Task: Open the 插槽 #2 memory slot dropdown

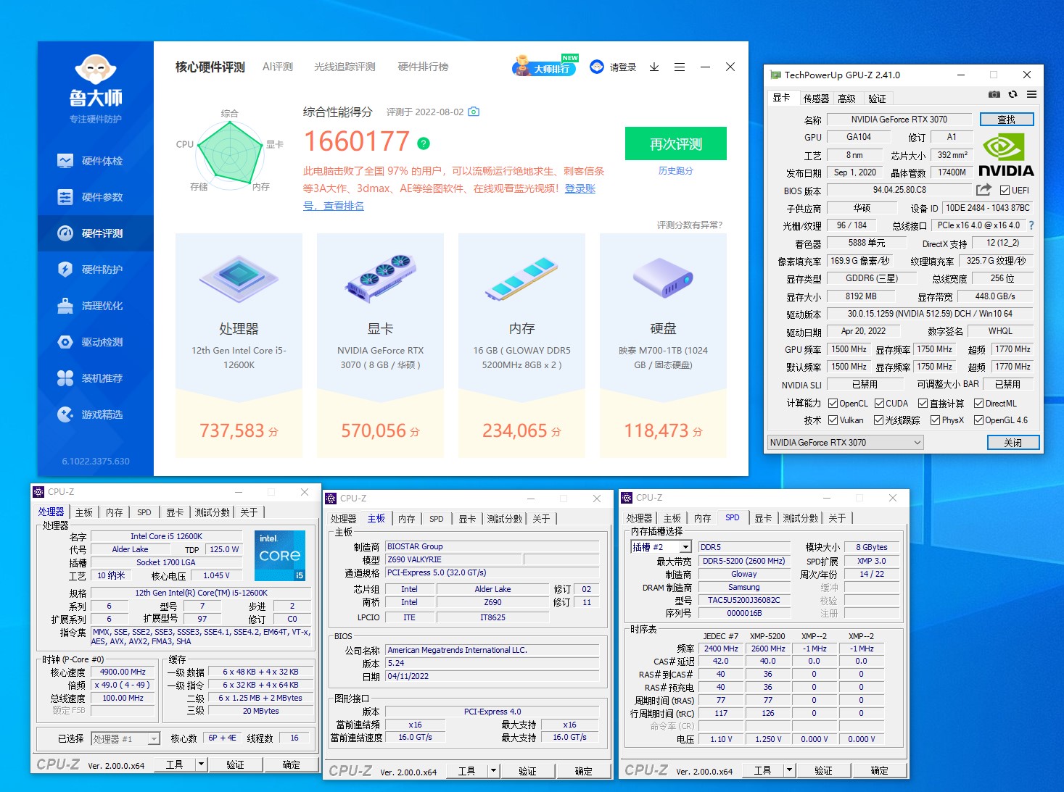Action: 661,547
